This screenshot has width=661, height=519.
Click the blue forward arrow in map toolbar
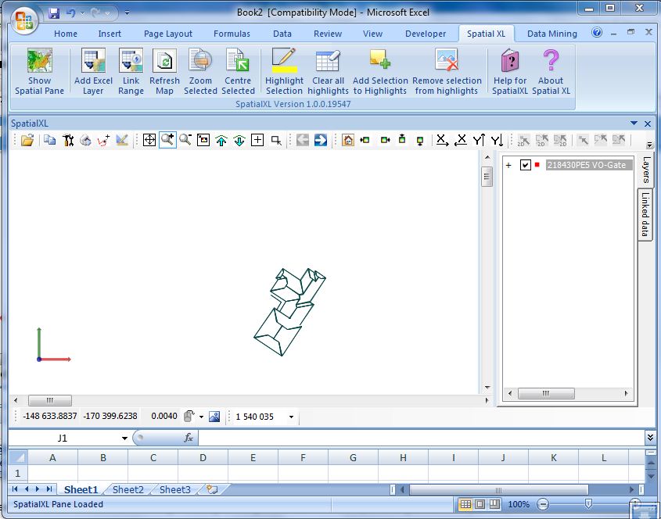point(321,140)
